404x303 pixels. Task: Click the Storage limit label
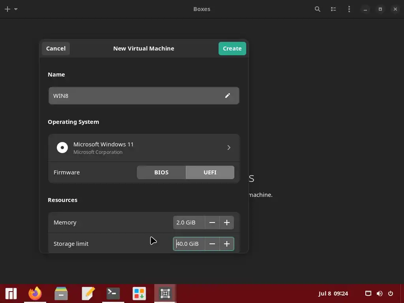[71, 244]
